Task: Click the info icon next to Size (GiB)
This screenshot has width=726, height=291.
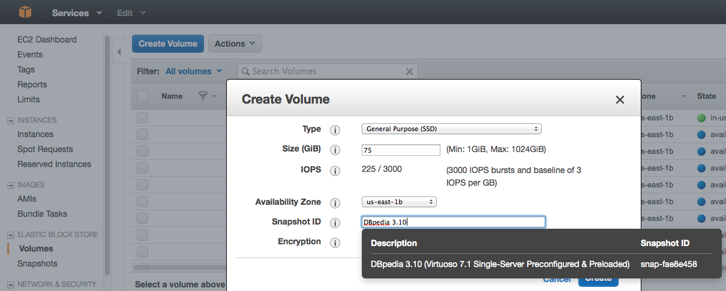Action: (x=335, y=150)
